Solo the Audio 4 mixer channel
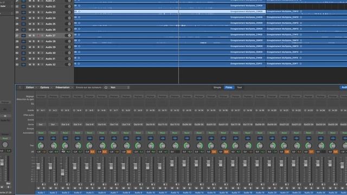The image size is (347, 195). point(80,188)
